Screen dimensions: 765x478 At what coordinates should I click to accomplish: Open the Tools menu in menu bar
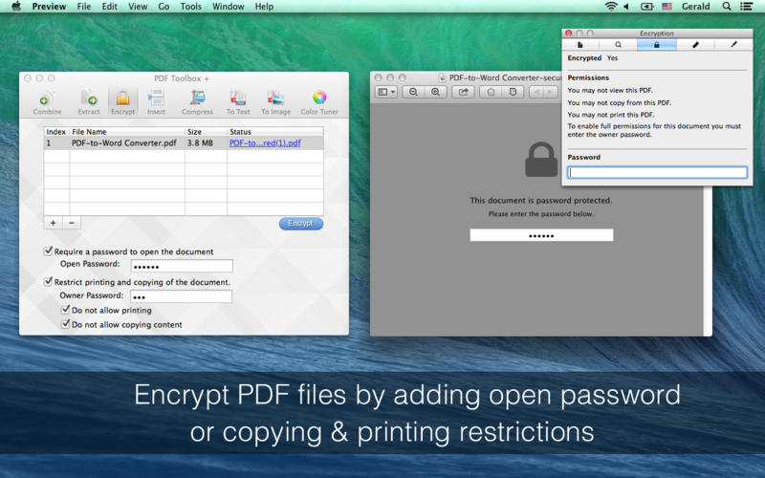[191, 7]
